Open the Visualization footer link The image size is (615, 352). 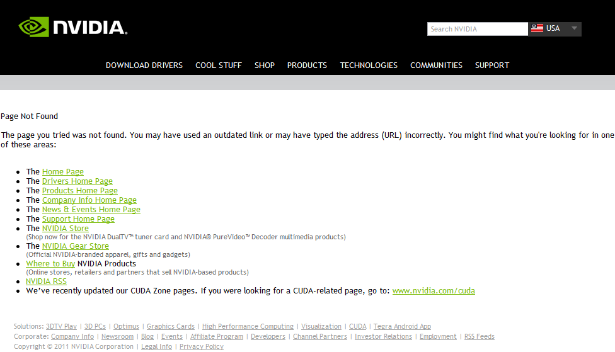coord(321,326)
